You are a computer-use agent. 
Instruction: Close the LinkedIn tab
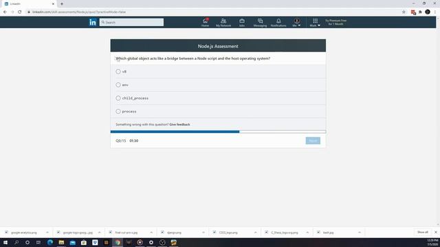tap(53, 4)
